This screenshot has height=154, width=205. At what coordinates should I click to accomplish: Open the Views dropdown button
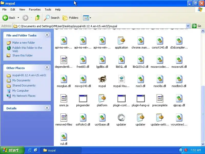(x=87, y=18)
